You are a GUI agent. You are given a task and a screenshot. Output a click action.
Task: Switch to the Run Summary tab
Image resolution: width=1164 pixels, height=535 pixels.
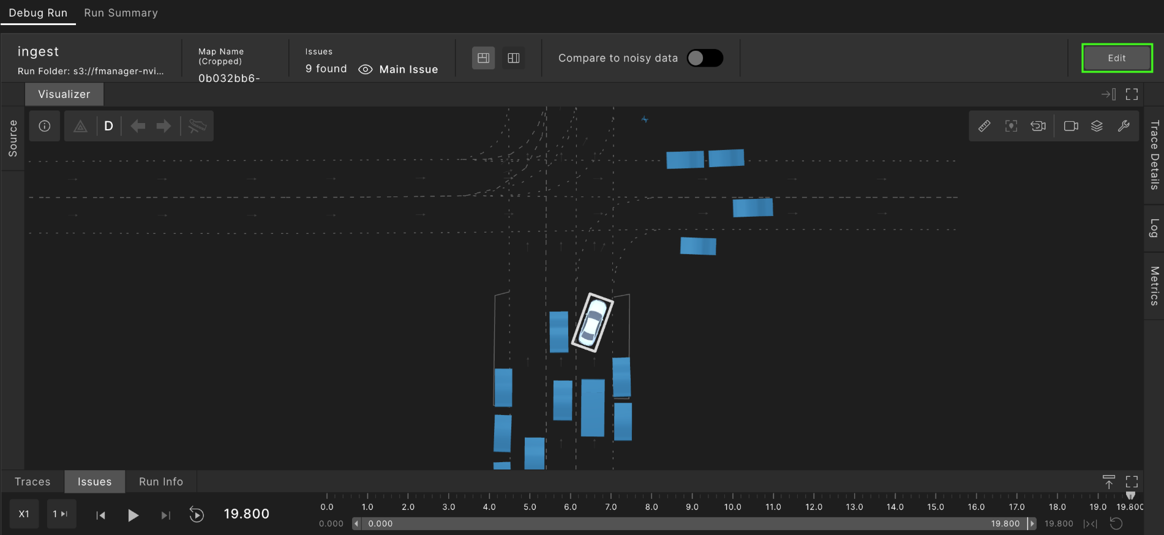121,13
